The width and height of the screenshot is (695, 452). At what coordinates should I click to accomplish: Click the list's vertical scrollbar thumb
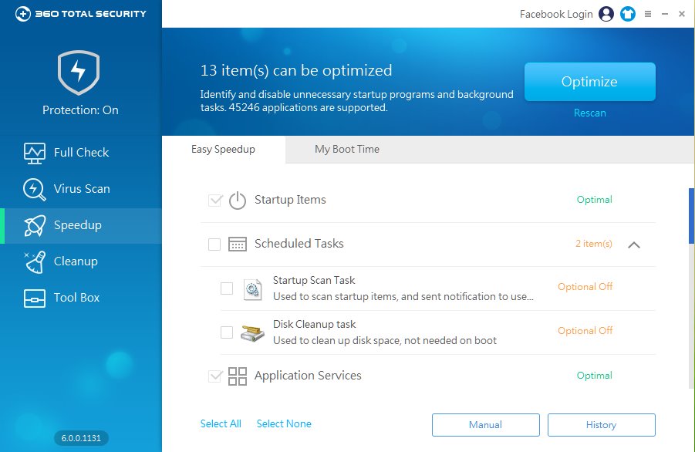click(691, 216)
